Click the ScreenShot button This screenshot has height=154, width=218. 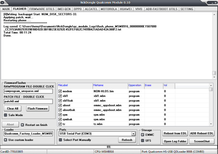pos(202,141)
